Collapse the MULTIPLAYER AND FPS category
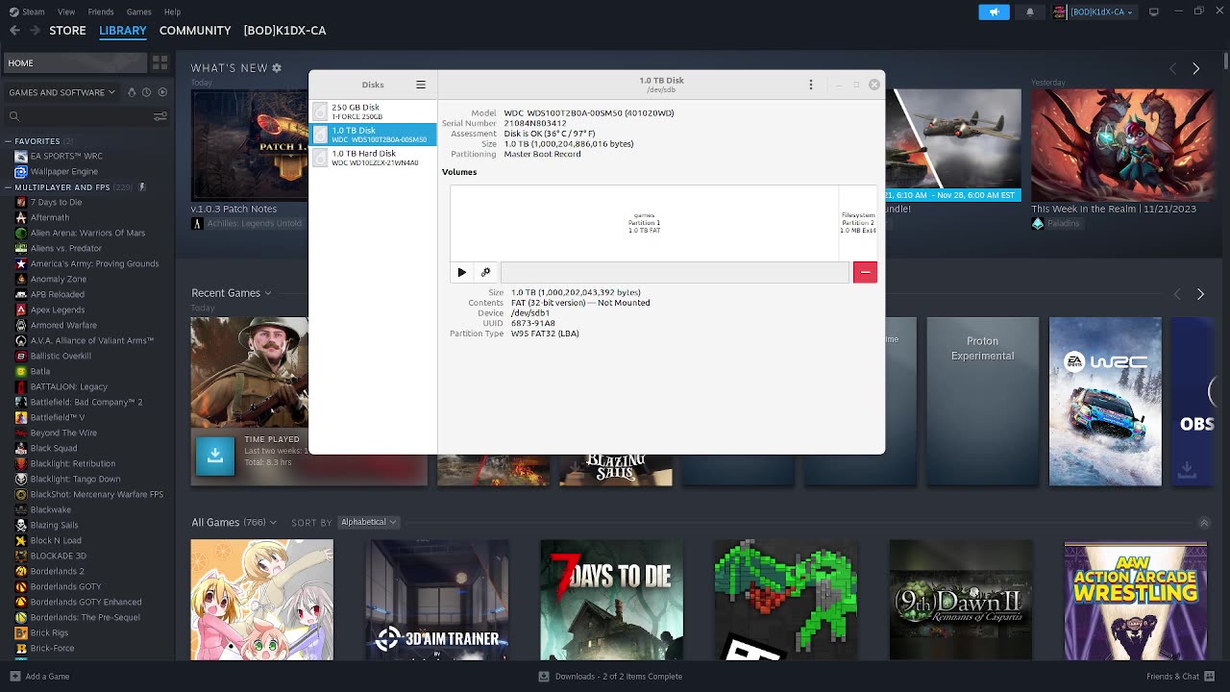Viewport: 1230px width, 692px height. click(9, 187)
